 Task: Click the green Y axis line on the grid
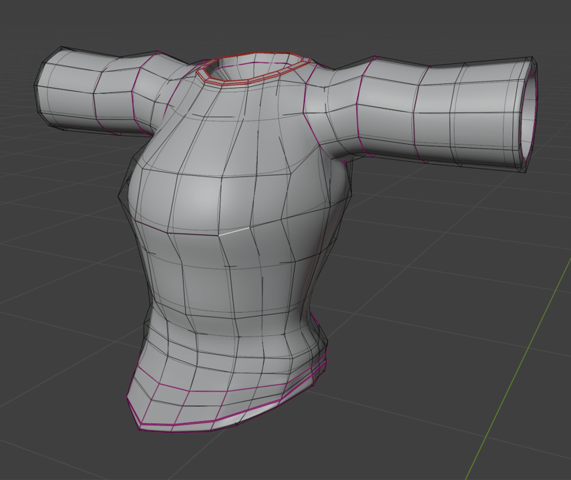(518, 368)
